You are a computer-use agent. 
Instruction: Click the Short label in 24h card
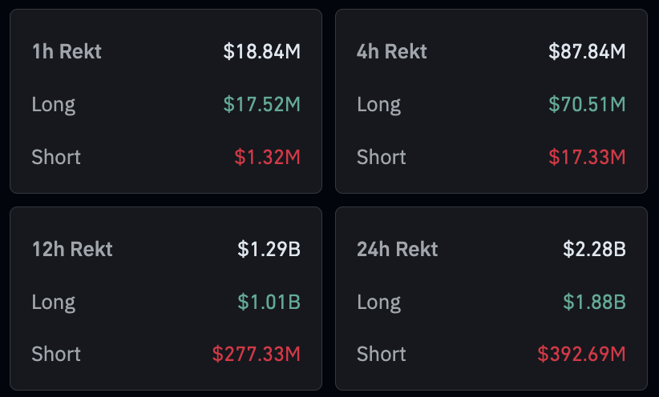[x=382, y=354]
